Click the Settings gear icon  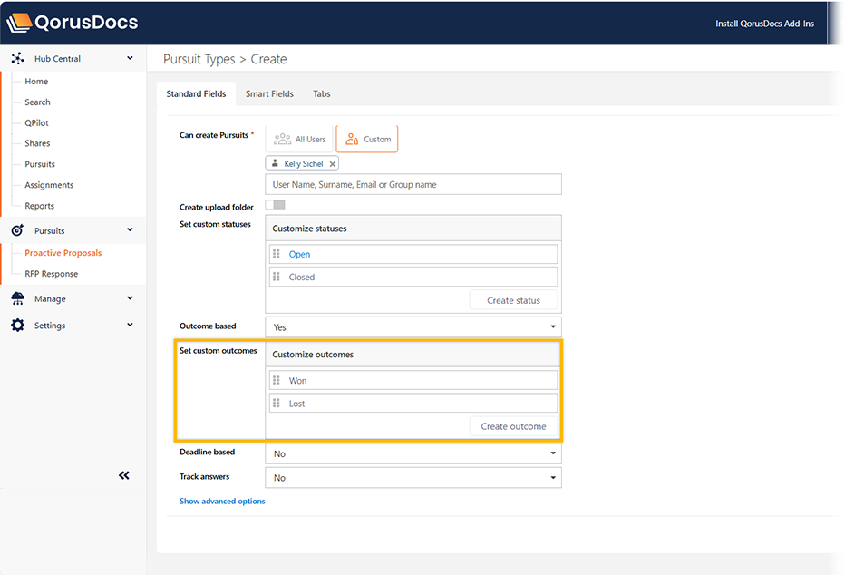(17, 326)
